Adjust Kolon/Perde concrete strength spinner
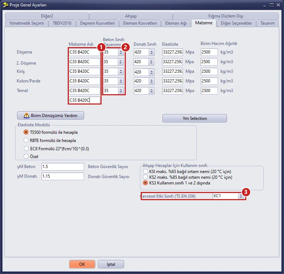This screenshot has width=284, height=274. (x=121, y=81)
